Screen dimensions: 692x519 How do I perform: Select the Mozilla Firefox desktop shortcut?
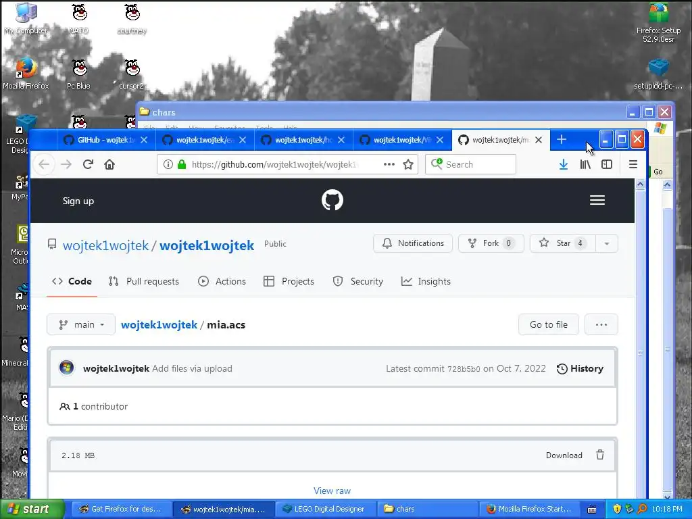(x=26, y=74)
